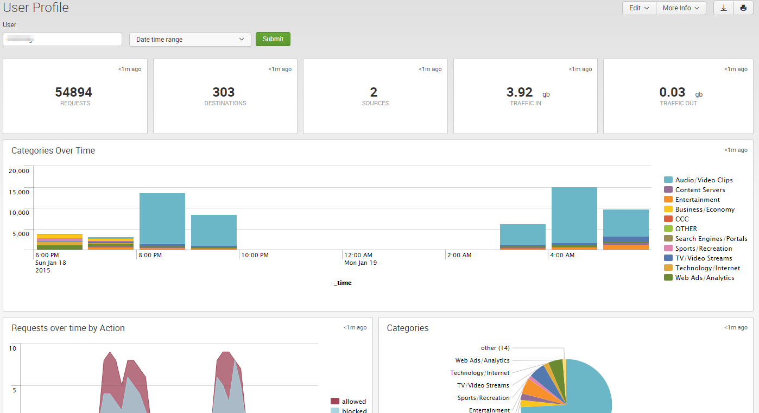Click the 303 destinations value
The height and width of the screenshot is (413, 759).
(224, 92)
